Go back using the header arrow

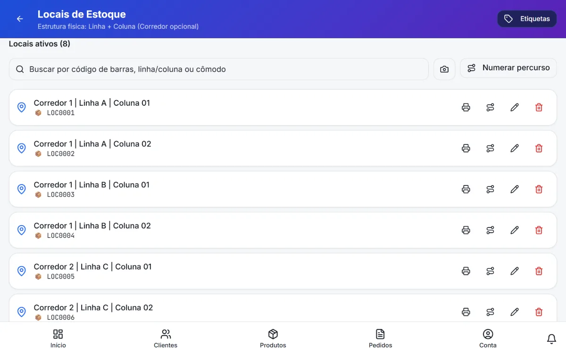(20, 19)
